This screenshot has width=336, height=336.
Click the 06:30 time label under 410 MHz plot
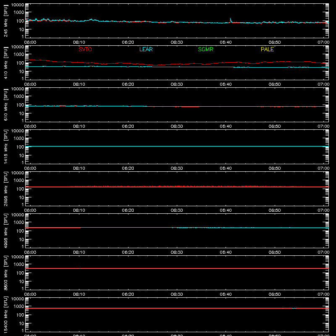tap(177, 84)
